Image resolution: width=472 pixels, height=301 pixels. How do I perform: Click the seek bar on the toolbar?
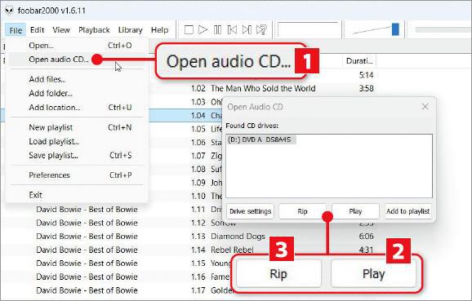click(x=443, y=29)
